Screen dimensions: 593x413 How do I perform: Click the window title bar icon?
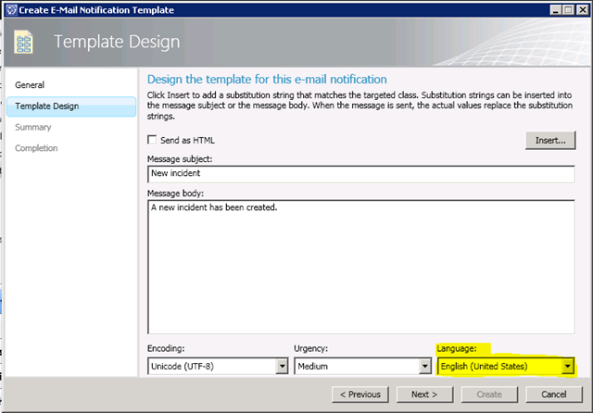pyautogui.click(x=9, y=8)
